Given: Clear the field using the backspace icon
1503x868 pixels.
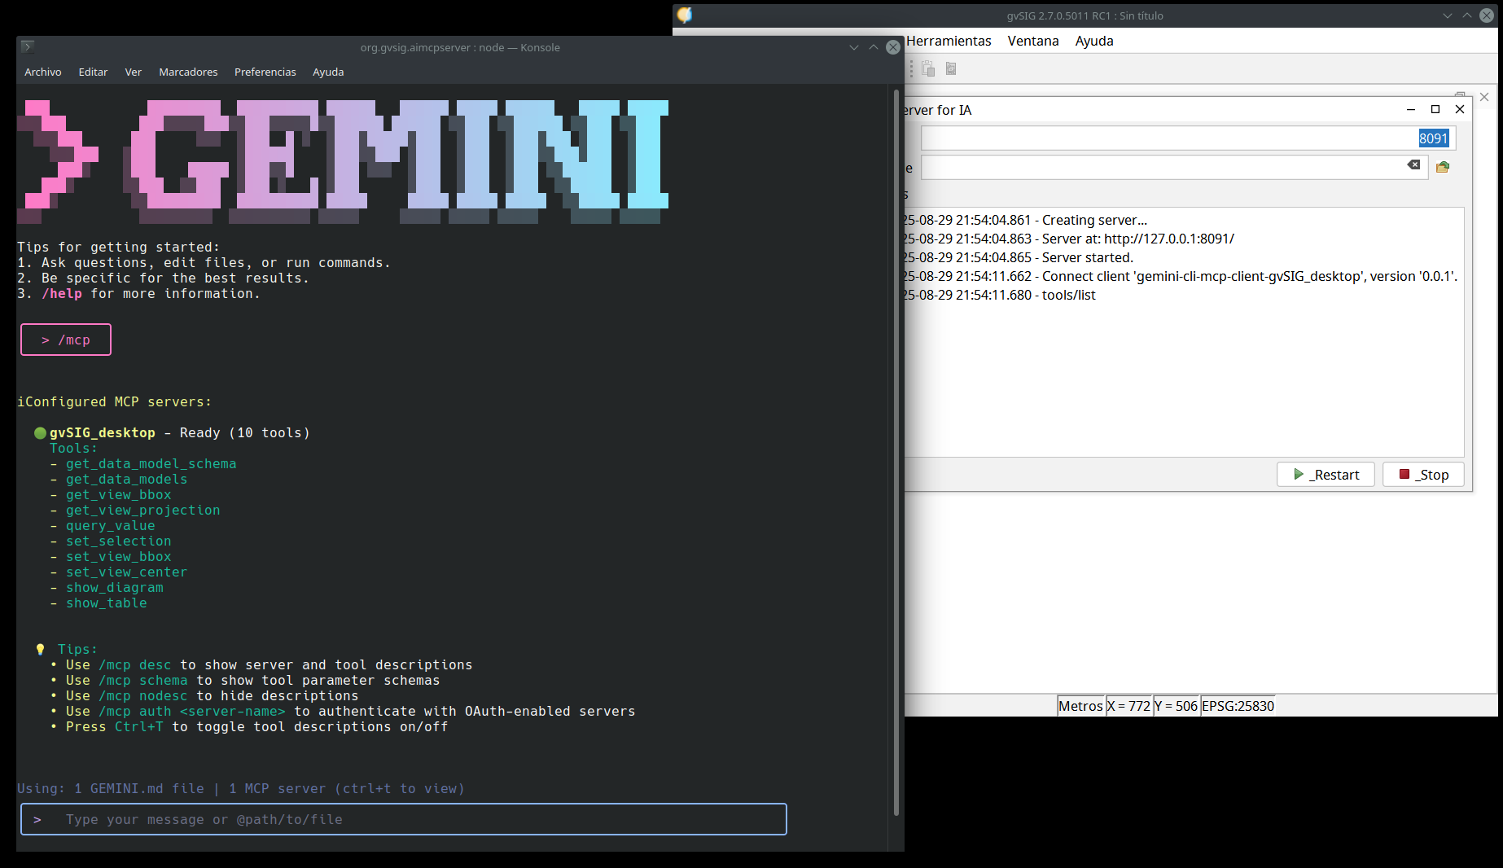Looking at the screenshot, I should coord(1413,165).
